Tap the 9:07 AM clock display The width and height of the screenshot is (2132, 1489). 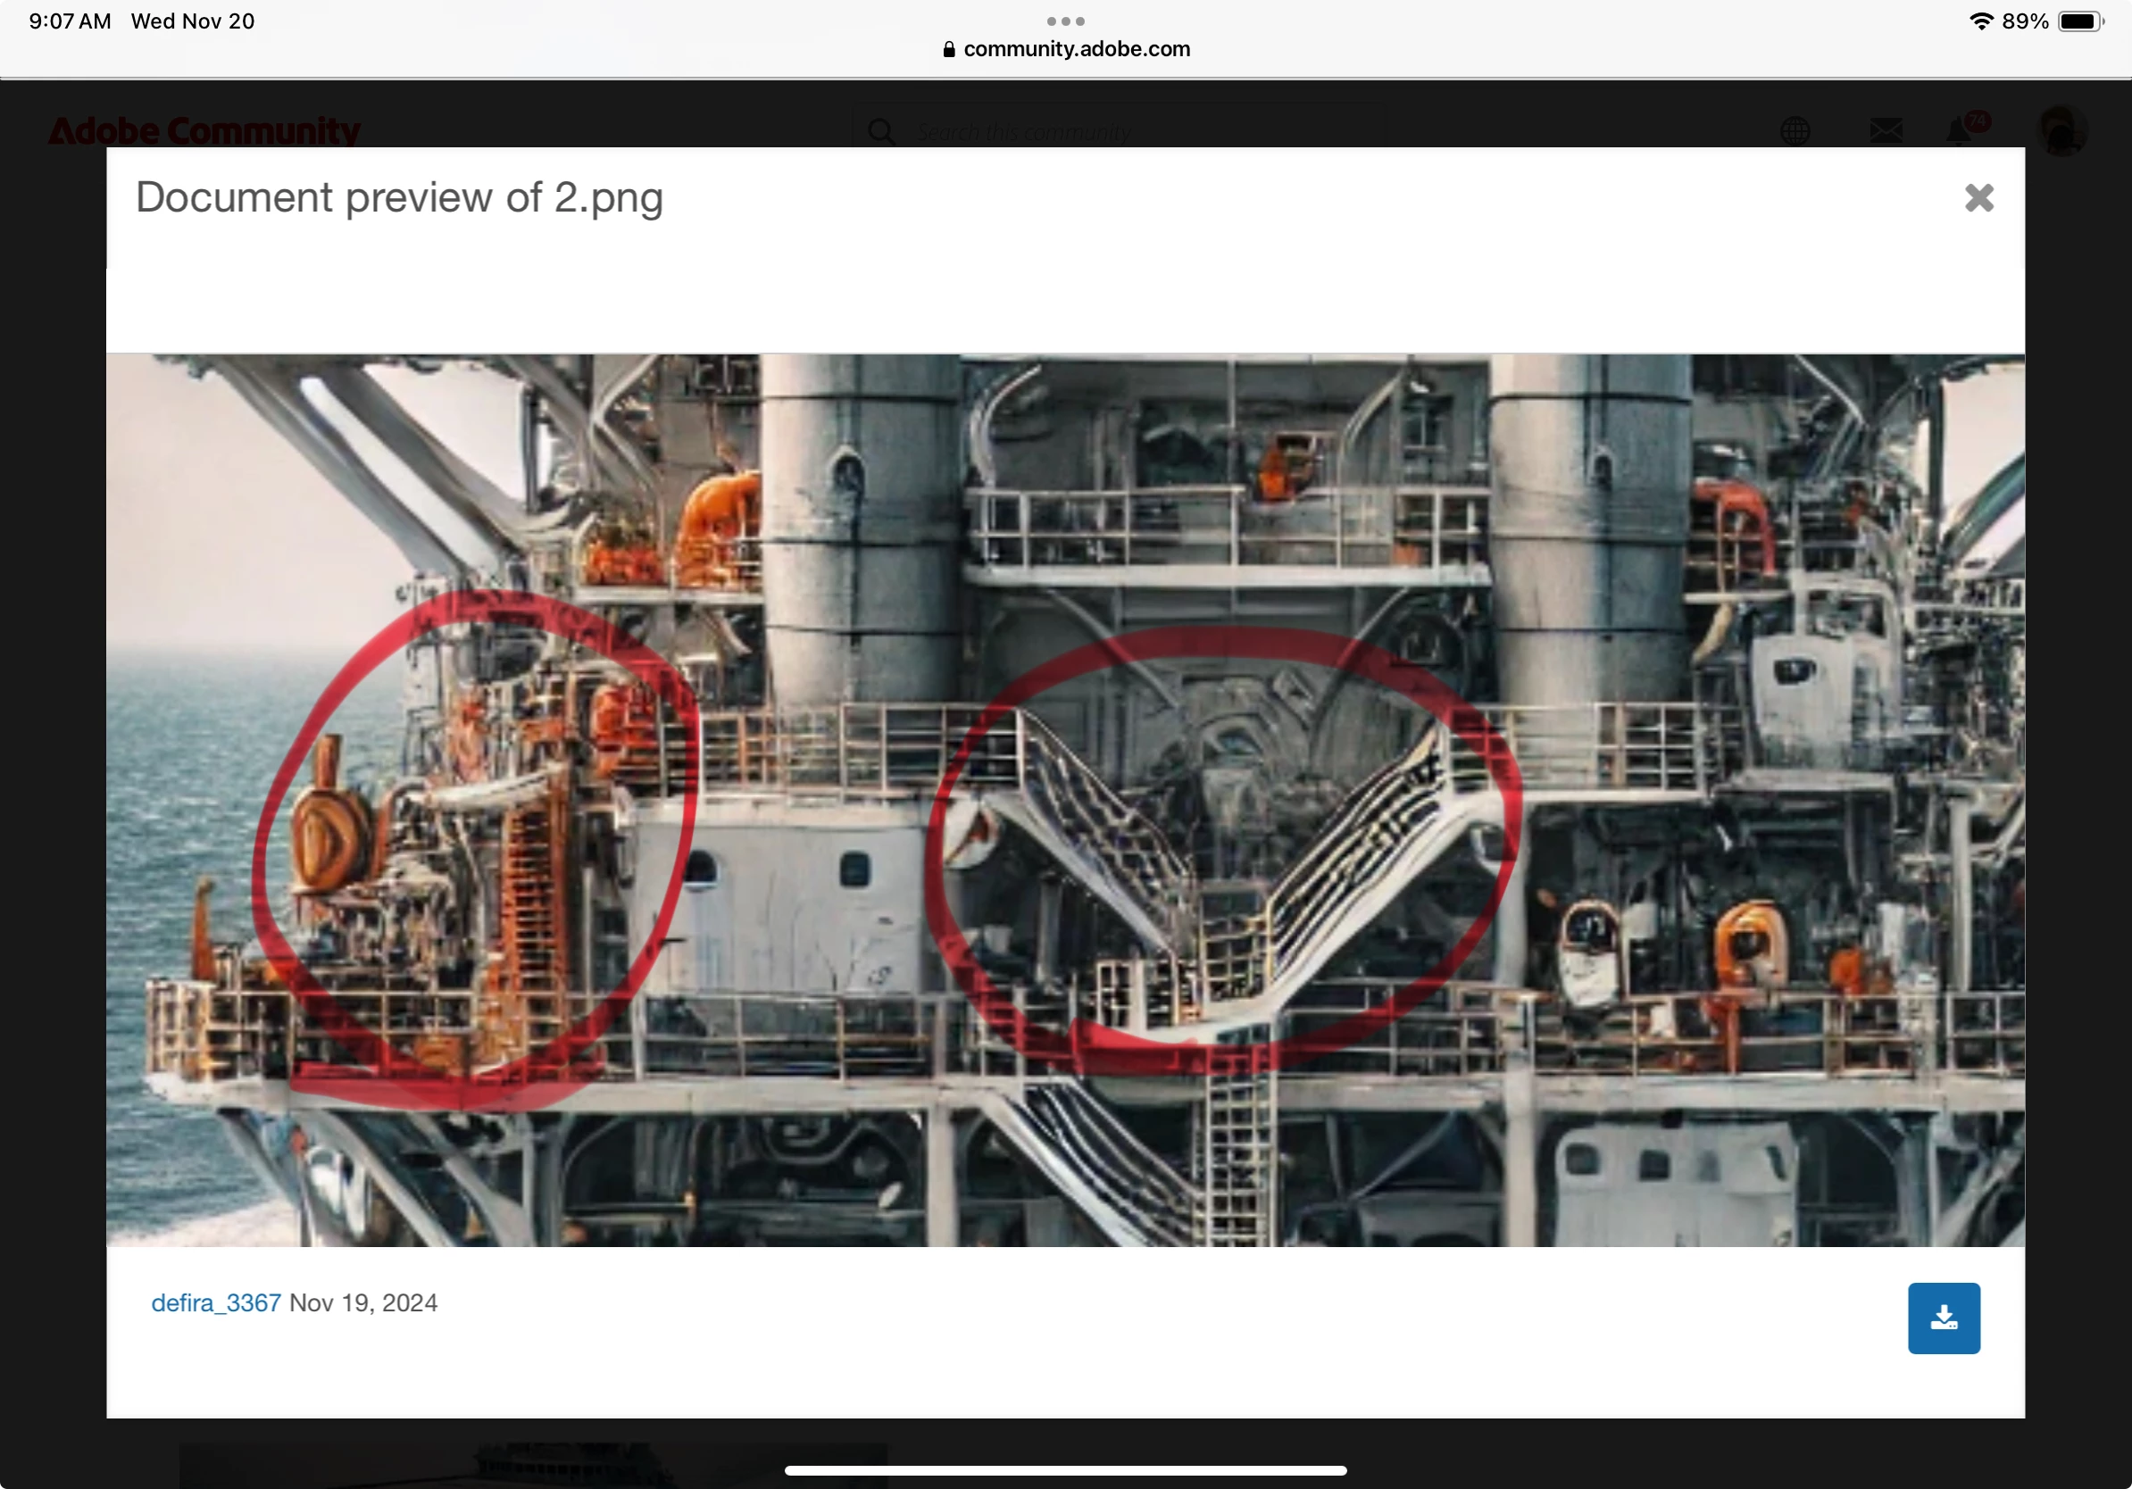click(70, 21)
